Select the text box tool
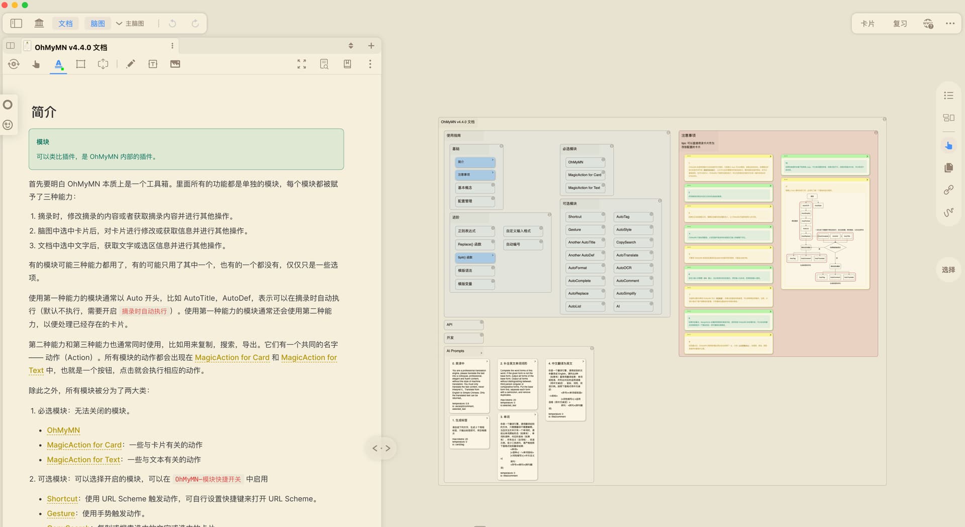This screenshot has height=527, width=965. click(x=153, y=64)
